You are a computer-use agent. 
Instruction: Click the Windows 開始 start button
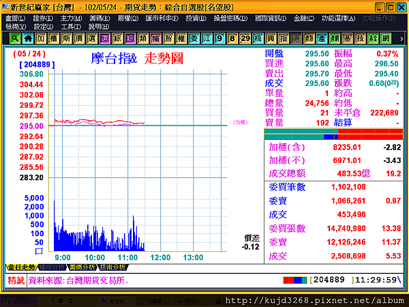point(20,301)
